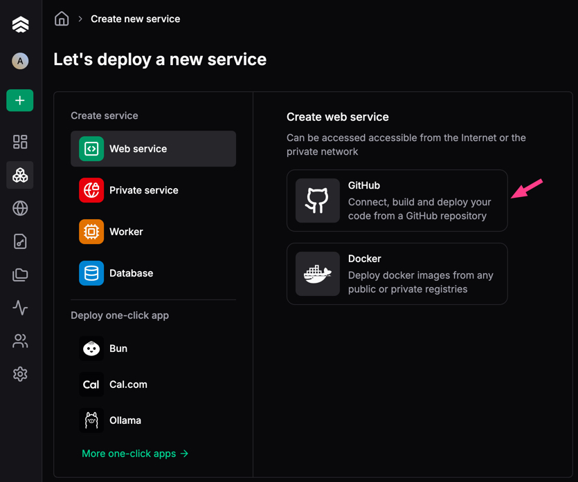Choose the Docker deployment card
Screen dimensions: 578x482
tap(397, 274)
